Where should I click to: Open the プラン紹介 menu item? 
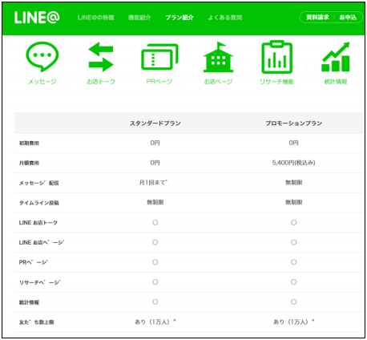(x=179, y=18)
